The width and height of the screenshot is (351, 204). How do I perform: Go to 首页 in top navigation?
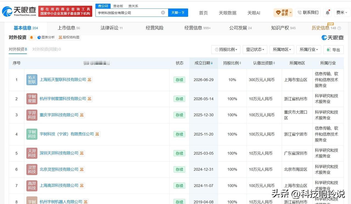pyautogui.click(x=203, y=13)
